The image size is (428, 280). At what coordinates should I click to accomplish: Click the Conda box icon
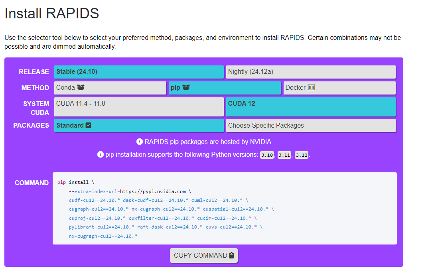tap(81, 87)
